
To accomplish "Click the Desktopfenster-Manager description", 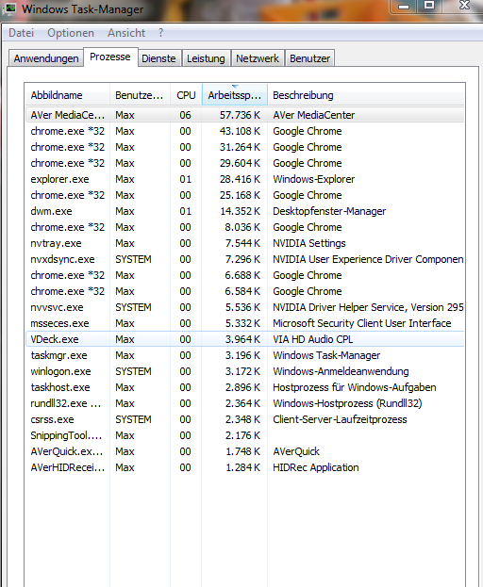I will click(x=329, y=211).
